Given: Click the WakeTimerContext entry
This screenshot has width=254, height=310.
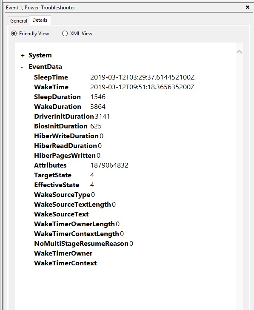Looking at the screenshot, I should tap(65, 263).
